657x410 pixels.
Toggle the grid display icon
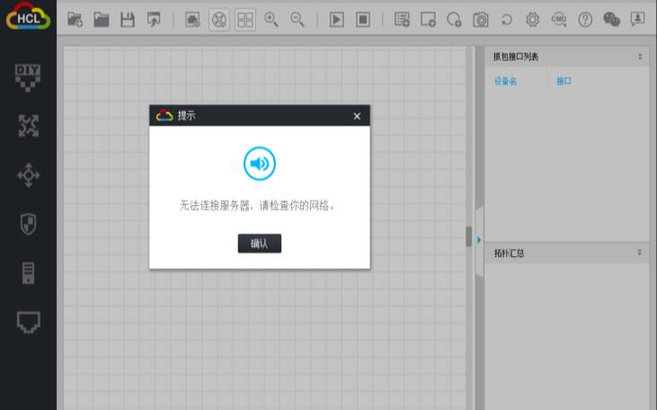(x=245, y=19)
